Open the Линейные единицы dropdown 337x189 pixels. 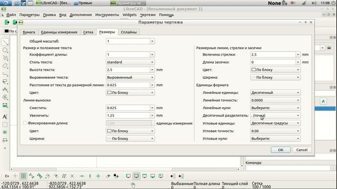(275, 92)
